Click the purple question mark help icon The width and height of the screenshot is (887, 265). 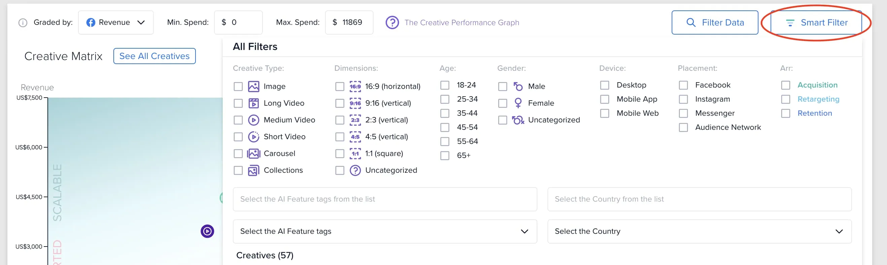392,23
